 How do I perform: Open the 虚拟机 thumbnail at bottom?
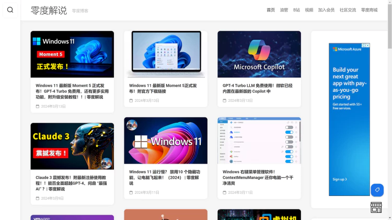[259, 214]
